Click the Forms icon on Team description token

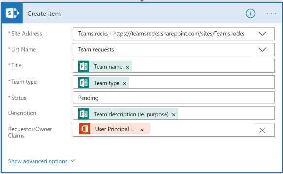coord(83,114)
